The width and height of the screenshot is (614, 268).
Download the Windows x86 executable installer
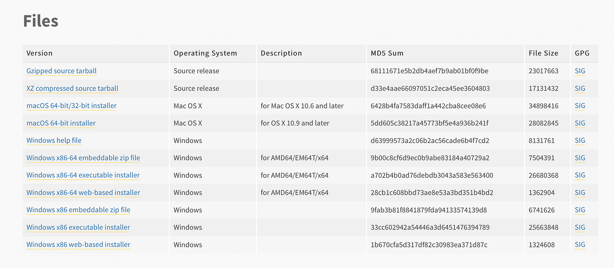[78, 227]
